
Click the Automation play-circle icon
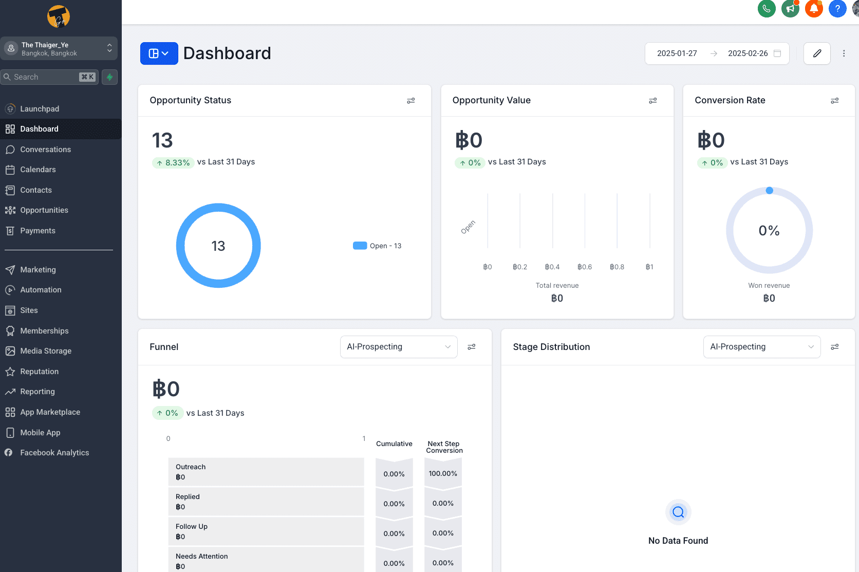click(10, 290)
